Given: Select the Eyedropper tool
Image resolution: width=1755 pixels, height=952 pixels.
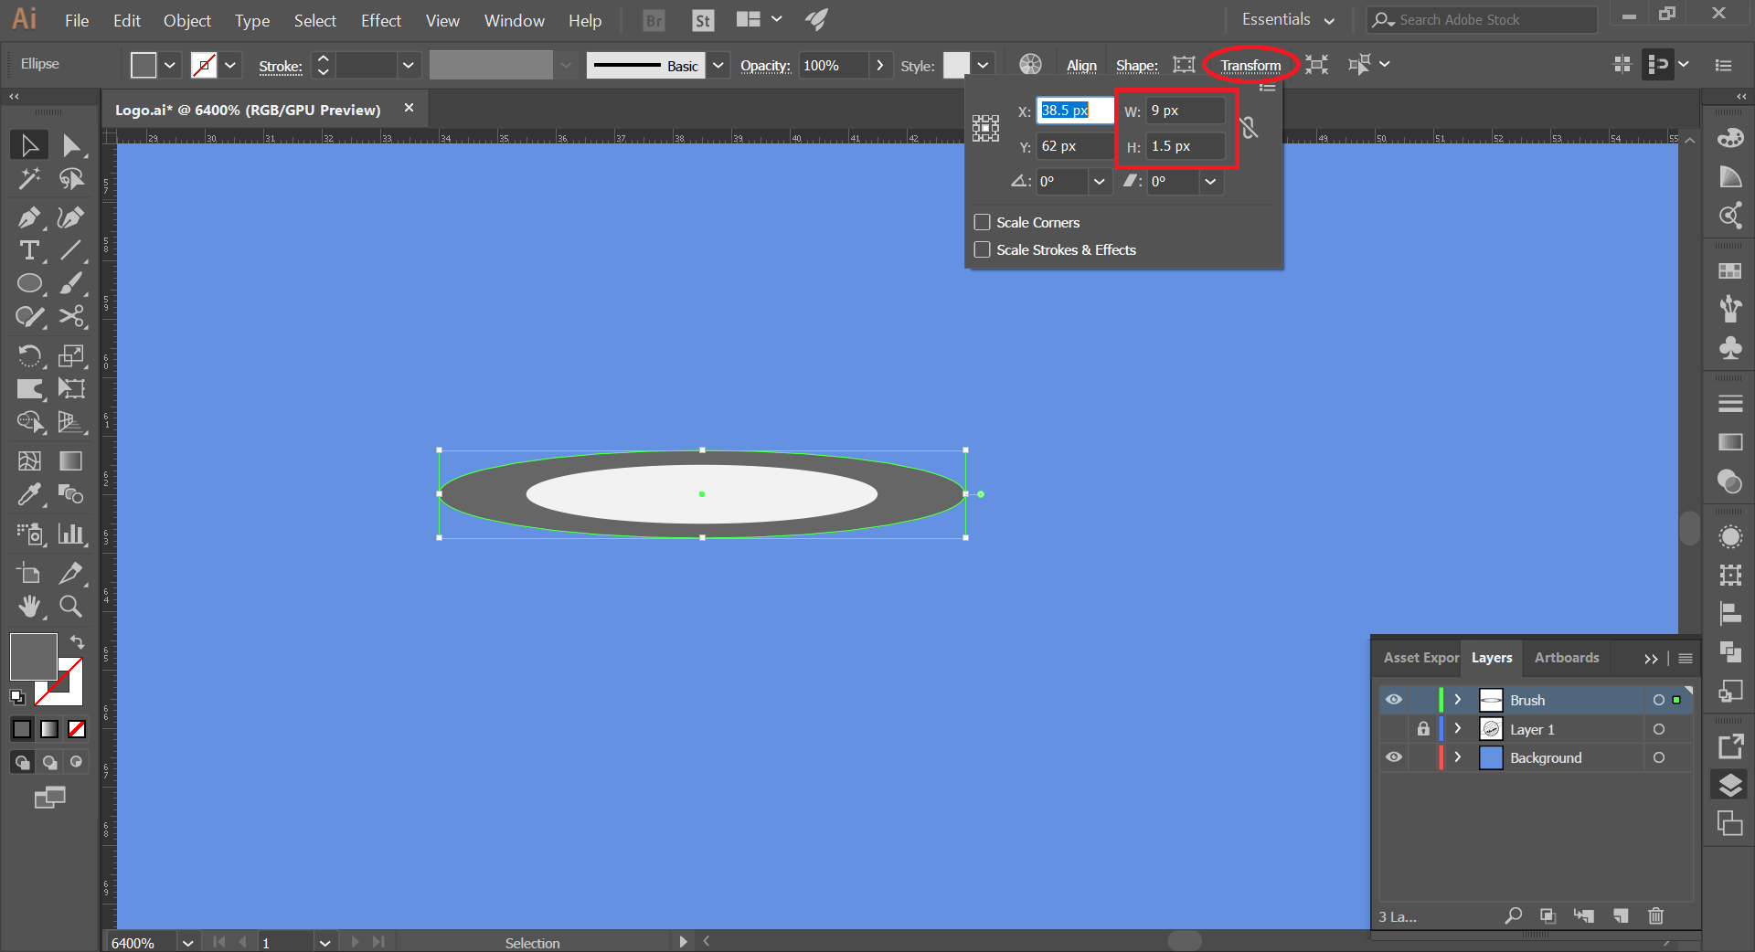Looking at the screenshot, I should tap(29, 494).
